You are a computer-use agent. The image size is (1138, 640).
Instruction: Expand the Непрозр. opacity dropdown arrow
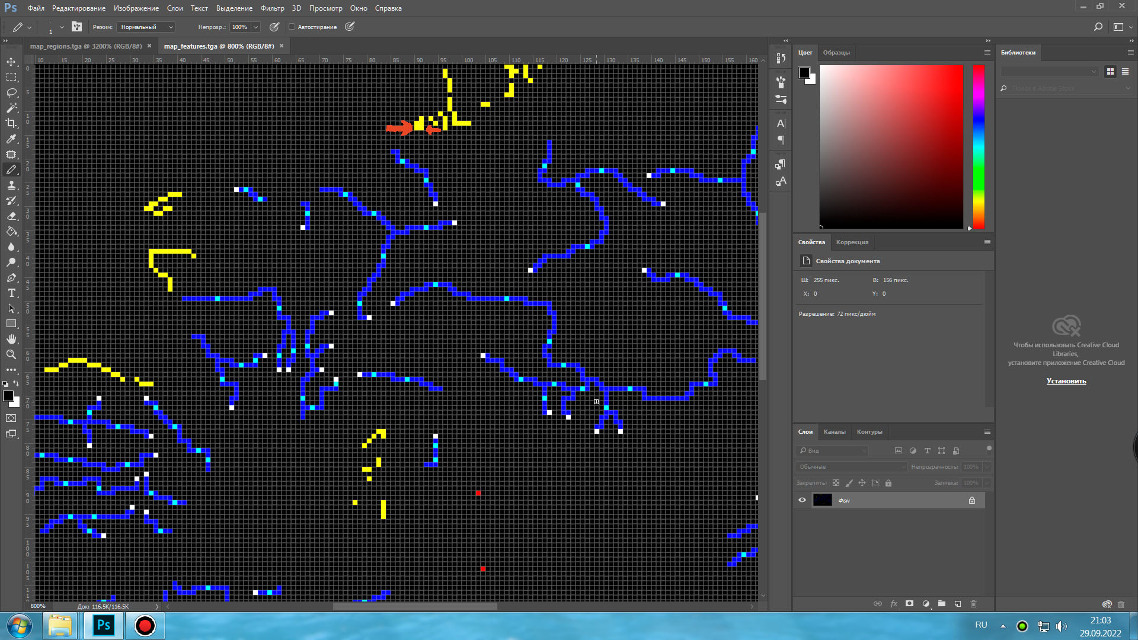coord(256,27)
